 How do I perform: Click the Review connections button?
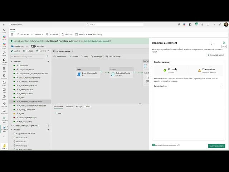click(x=216, y=146)
